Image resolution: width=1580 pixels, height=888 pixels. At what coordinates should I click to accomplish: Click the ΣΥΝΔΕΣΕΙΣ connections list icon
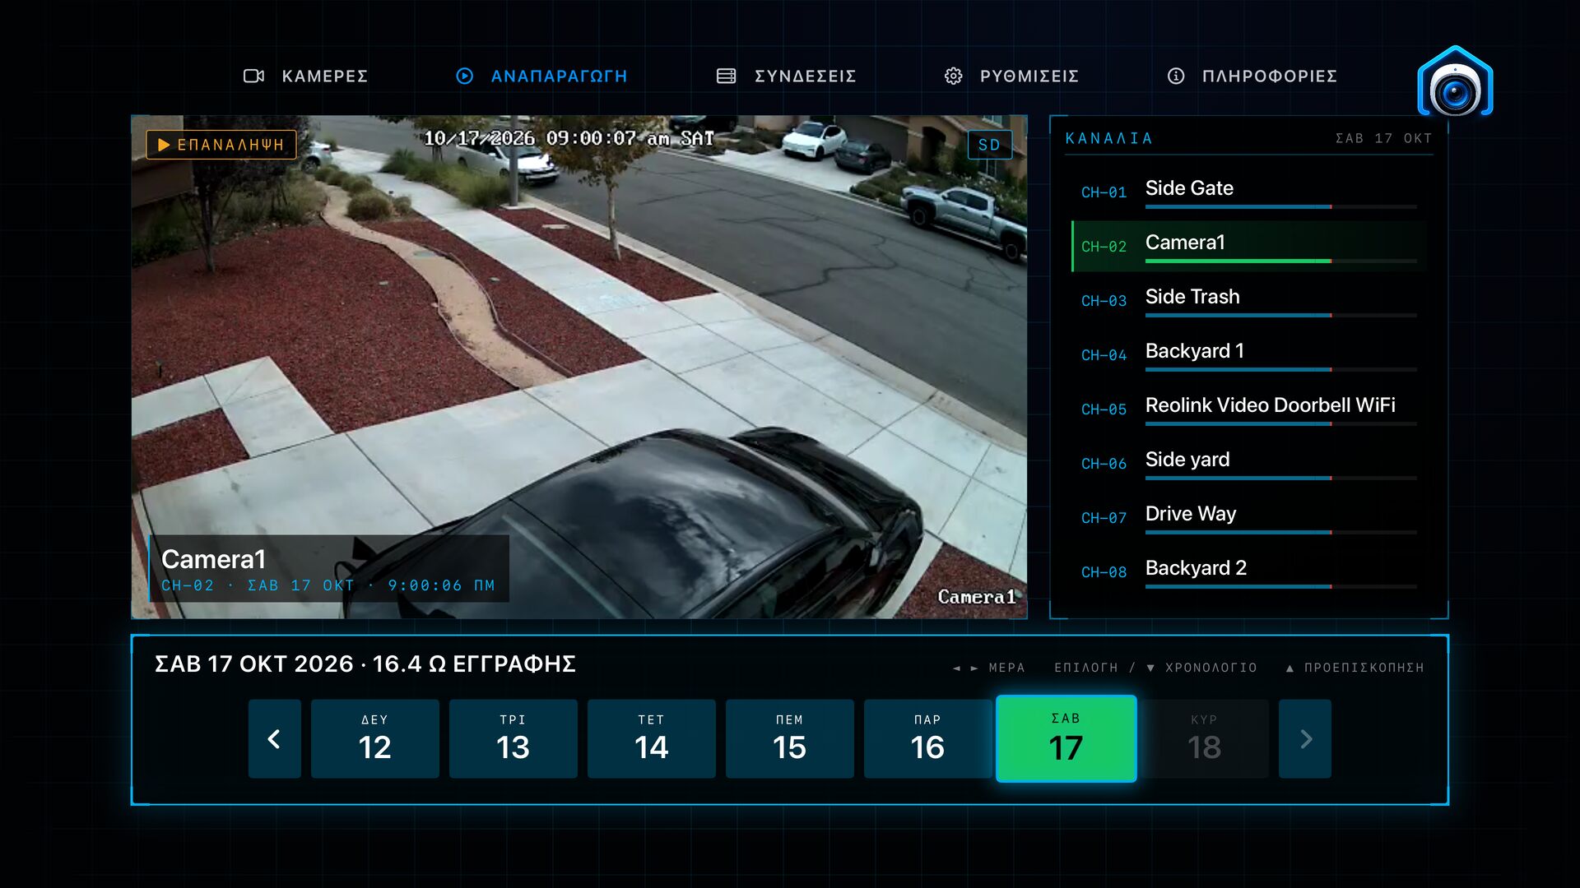pos(726,76)
